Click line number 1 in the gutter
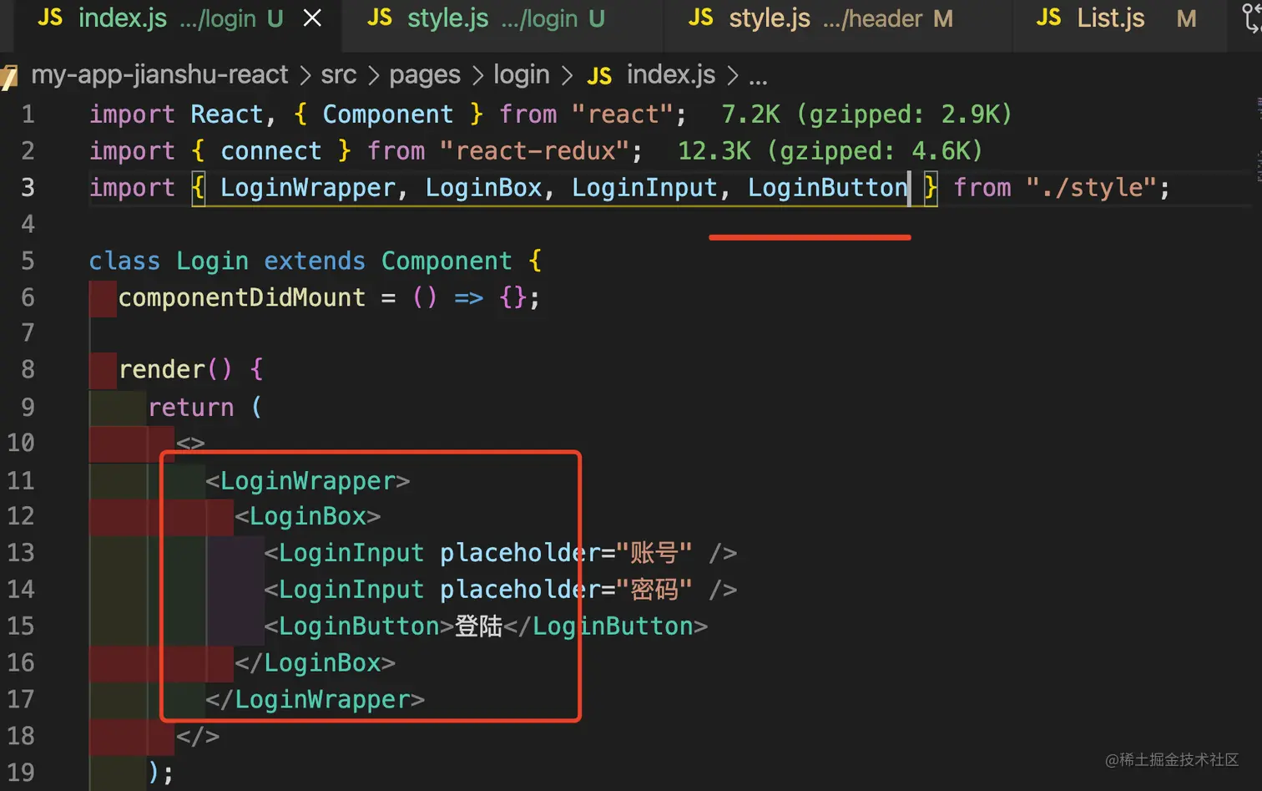 coord(28,114)
